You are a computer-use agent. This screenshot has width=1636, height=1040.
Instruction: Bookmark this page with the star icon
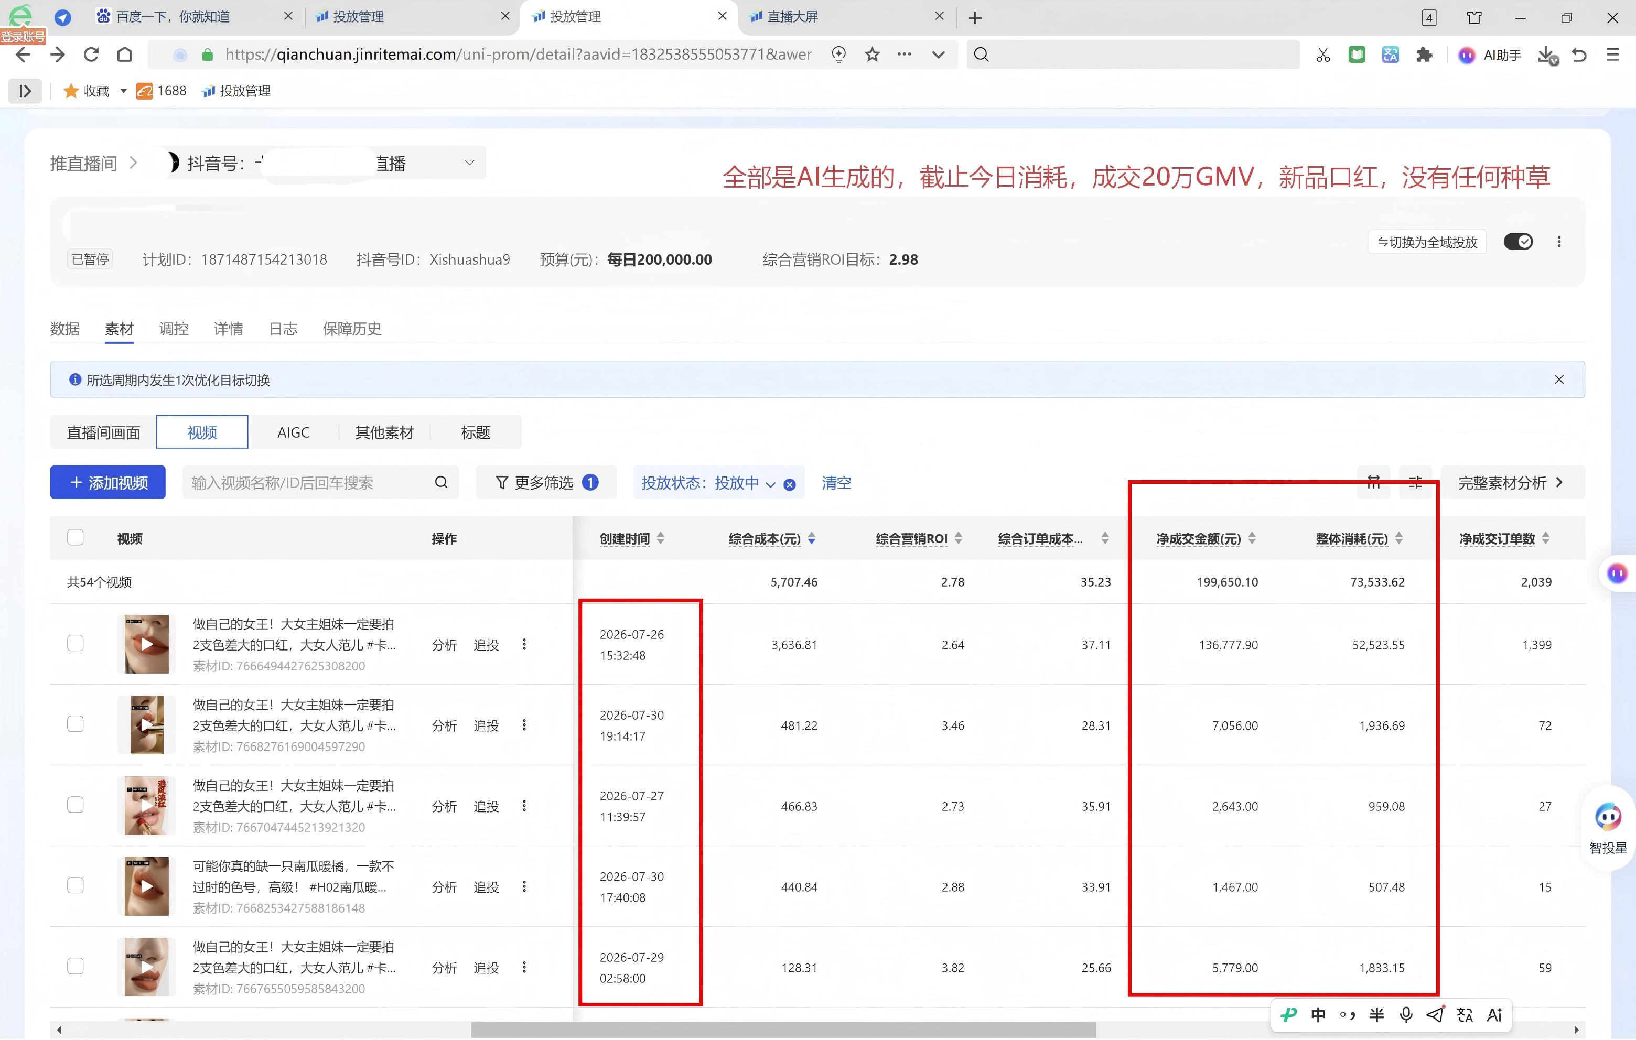click(x=873, y=55)
